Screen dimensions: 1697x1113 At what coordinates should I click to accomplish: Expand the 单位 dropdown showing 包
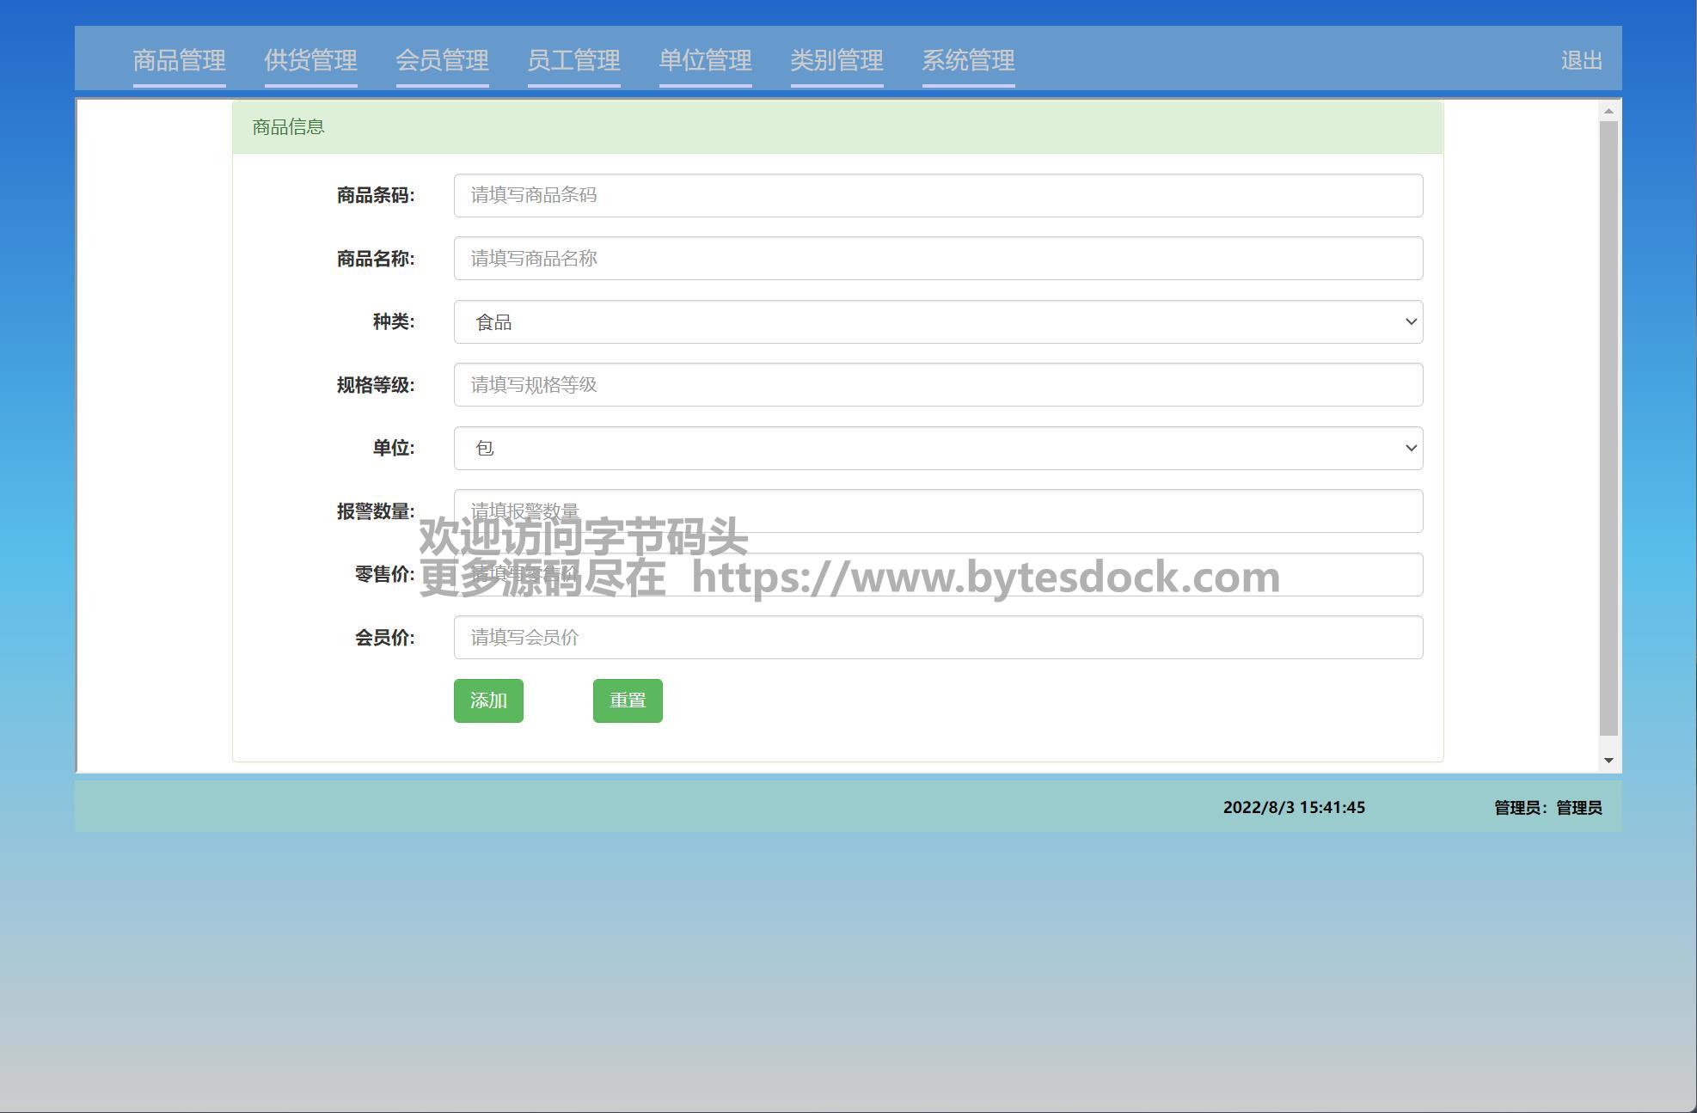(937, 448)
